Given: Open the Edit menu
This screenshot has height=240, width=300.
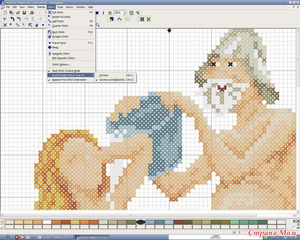Looking at the screenshot, I should click(x=15, y=7).
